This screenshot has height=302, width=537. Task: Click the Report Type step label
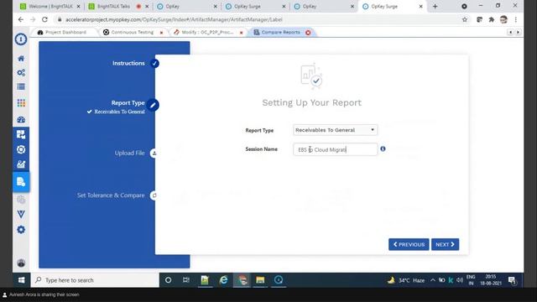[128, 102]
